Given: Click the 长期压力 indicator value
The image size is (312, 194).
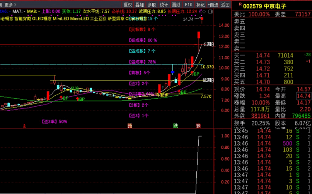Looking at the screenshot, I should pyautogui.click(x=182, y=11).
